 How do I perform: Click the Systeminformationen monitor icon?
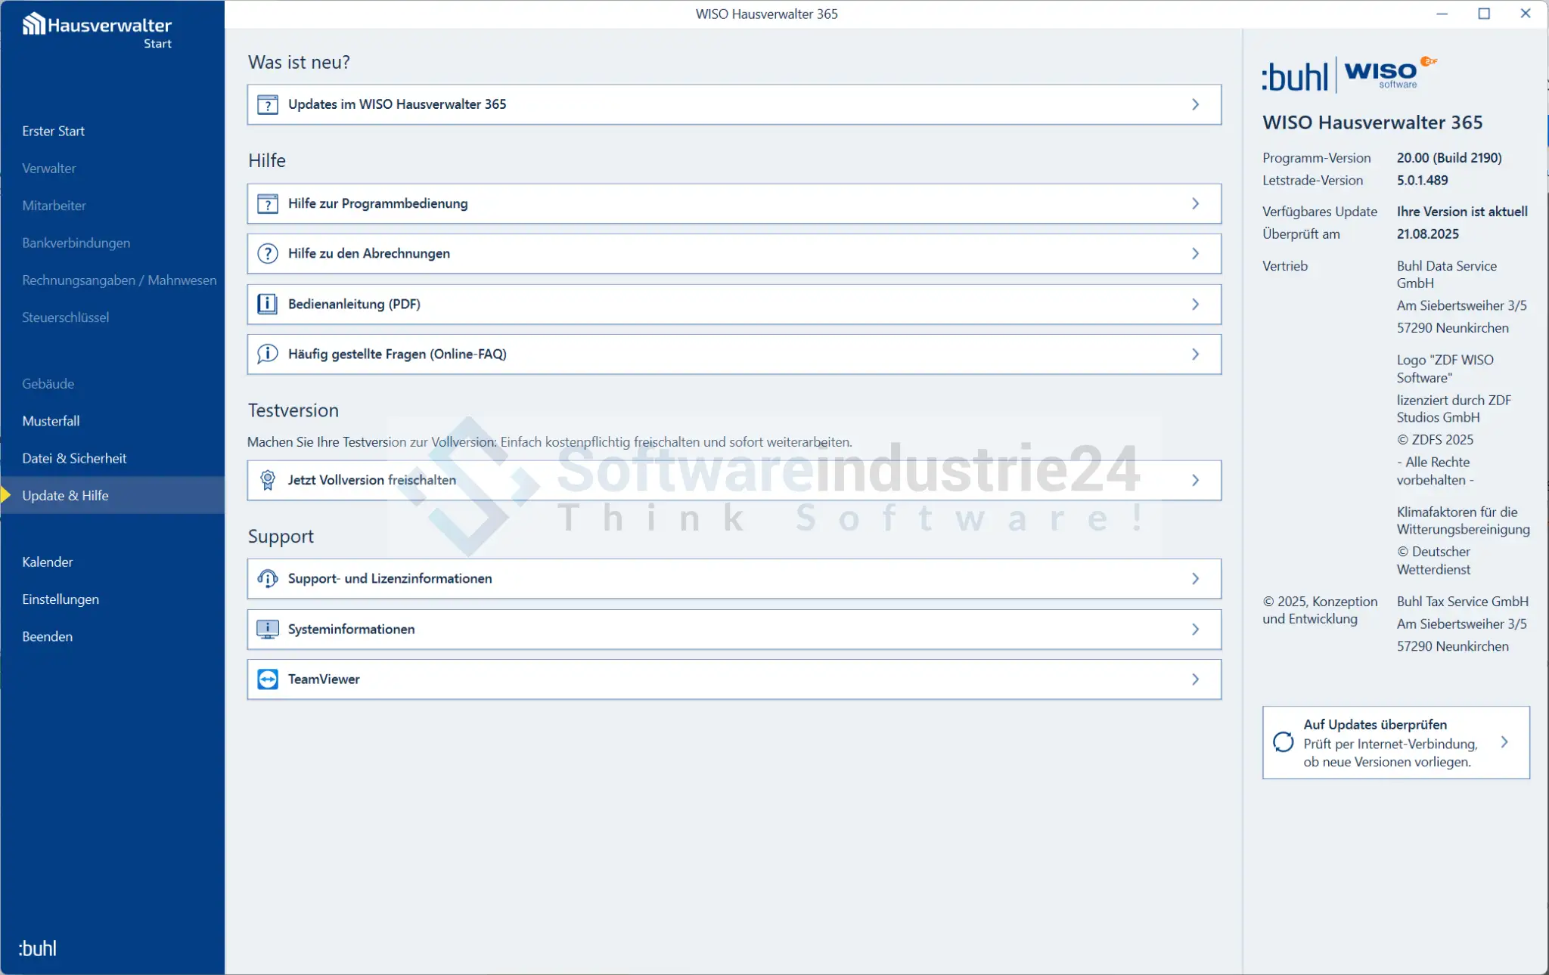[268, 629]
